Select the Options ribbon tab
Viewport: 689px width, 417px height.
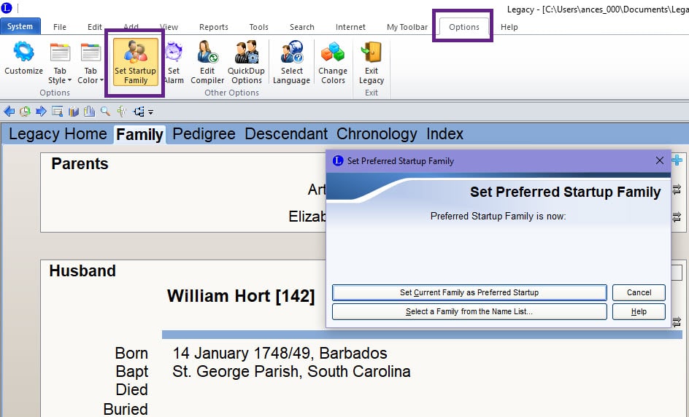[x=464, y=27]
